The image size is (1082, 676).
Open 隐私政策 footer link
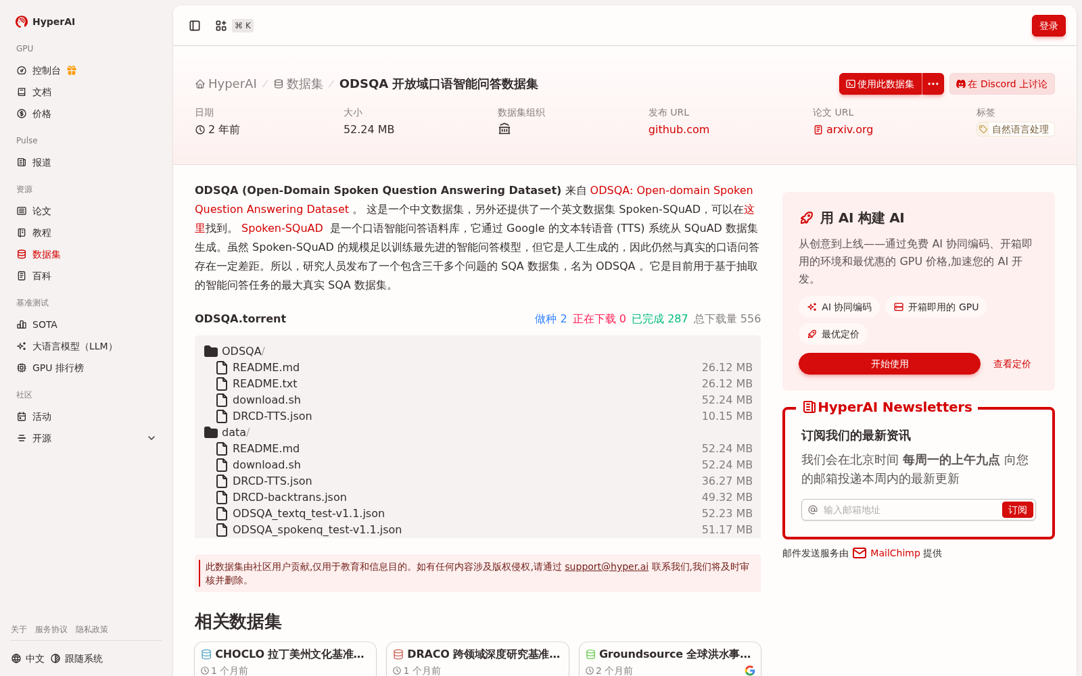coord(92,629)
